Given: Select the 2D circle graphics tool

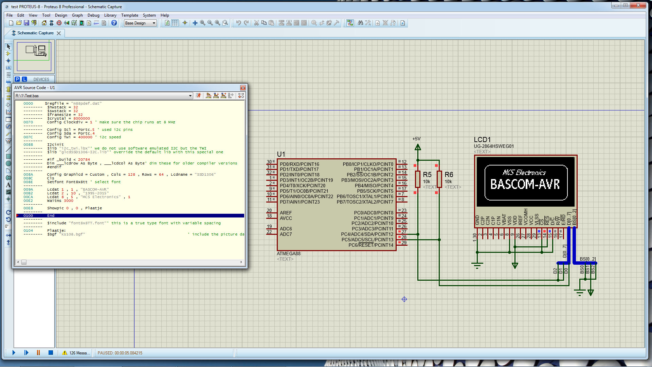Looking at the screenshot, I should point(8,163).
